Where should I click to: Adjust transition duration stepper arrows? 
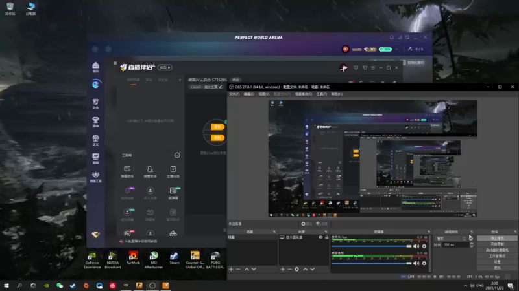pos(472,245)
